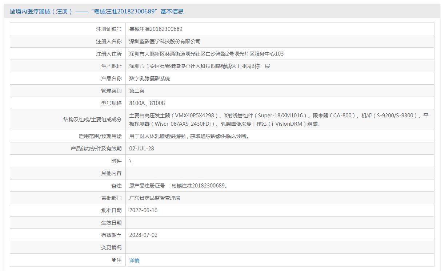
Task: Select the expiry date 2028-07-02
Action: click(143, 235)
